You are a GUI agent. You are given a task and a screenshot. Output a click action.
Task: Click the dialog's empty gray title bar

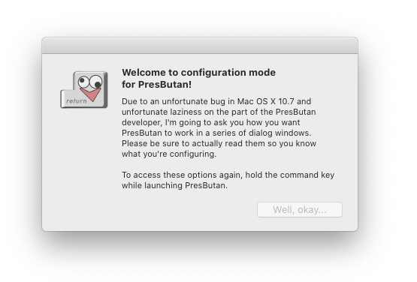pyautogui.click(x=200, y=46)
